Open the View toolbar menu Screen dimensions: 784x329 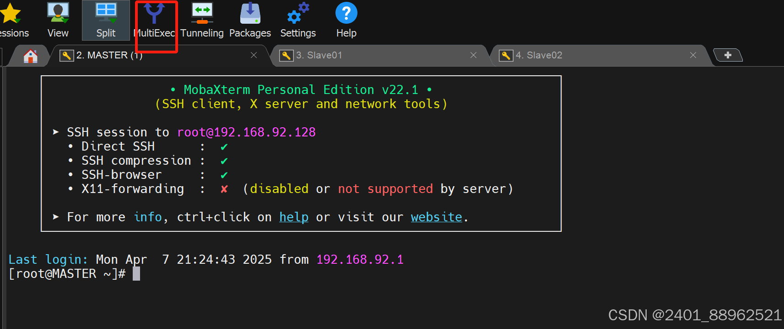pos(58,21)
